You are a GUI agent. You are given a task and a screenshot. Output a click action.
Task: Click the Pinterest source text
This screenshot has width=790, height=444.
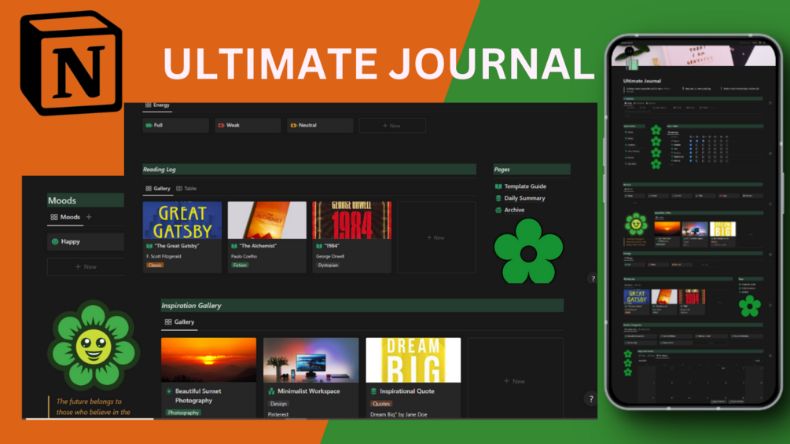click(278, 414)
